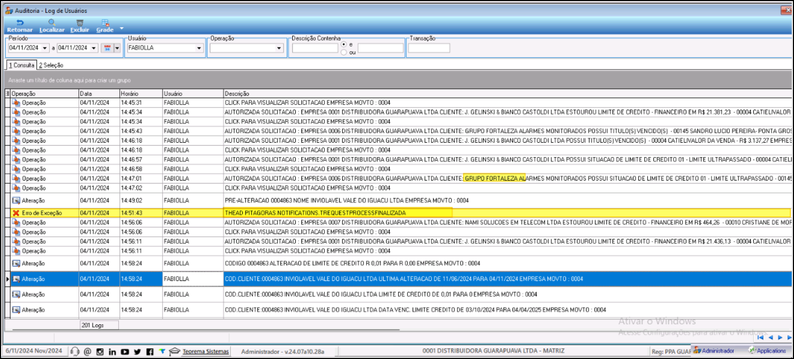The image size is (794, 359).
Task: Sort by the Horário column header
Action: 141,93
